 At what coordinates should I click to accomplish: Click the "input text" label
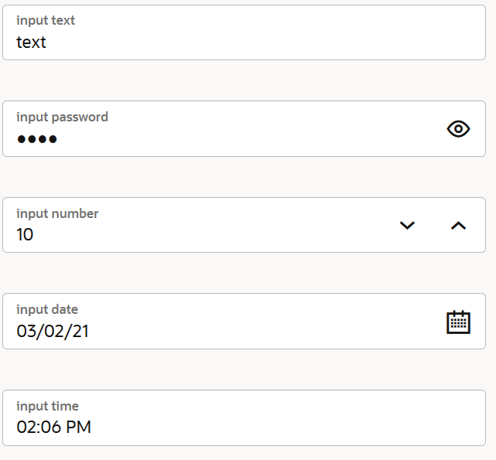[46, 21]
